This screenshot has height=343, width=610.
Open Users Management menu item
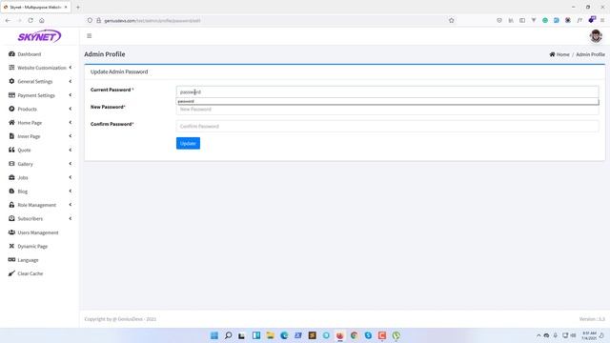point(38,232)
